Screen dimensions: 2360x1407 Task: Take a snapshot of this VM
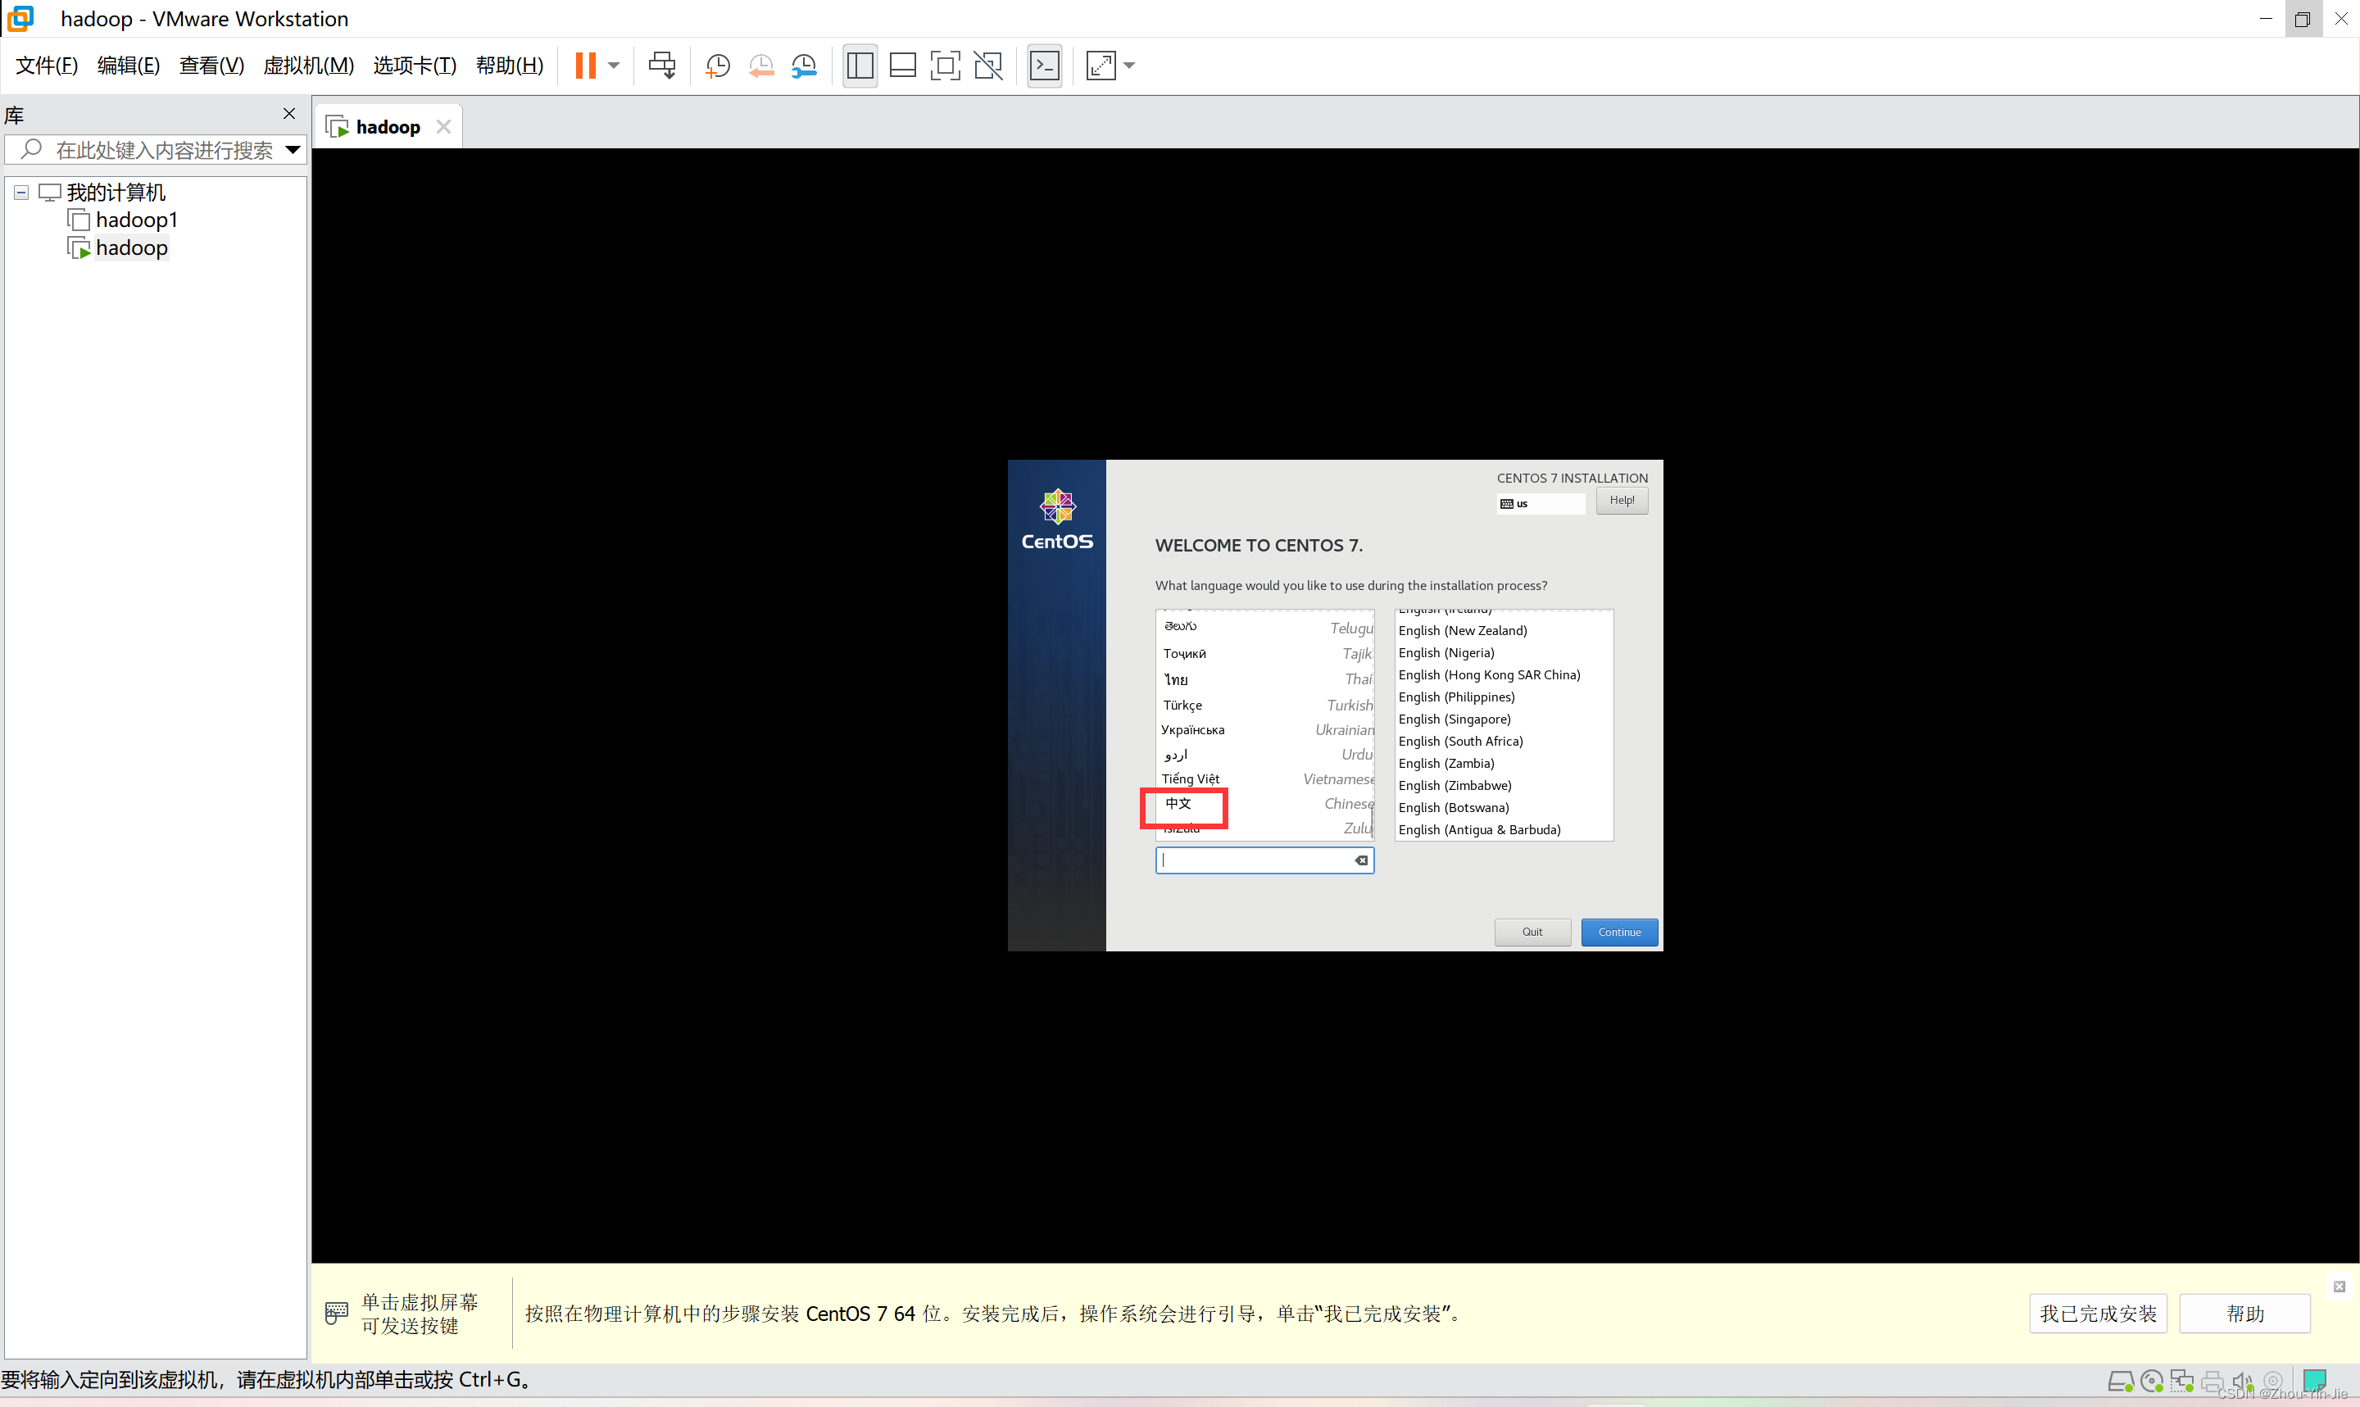click(718, 66)
